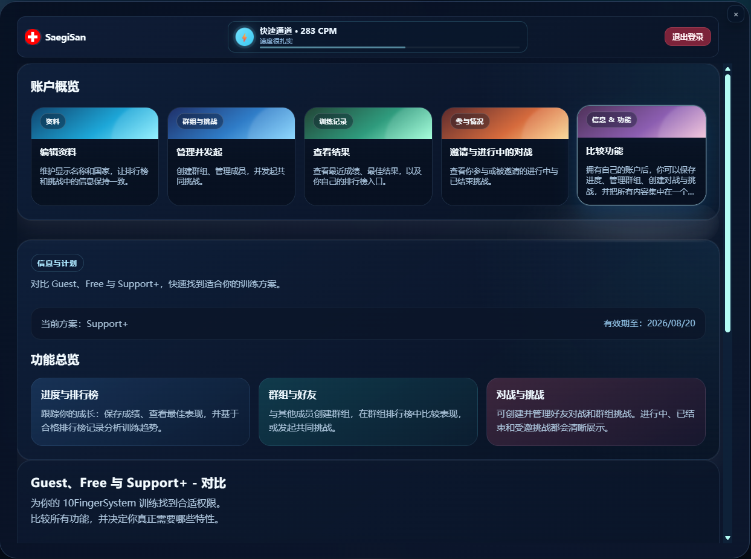This screenshot has width=751, height=559.
Task: Click the Guest、Free 与 Support+ - 对比 heading
Action: (x=128, y=483)
